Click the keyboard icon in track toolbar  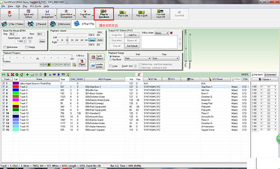(x=63, y=75)
